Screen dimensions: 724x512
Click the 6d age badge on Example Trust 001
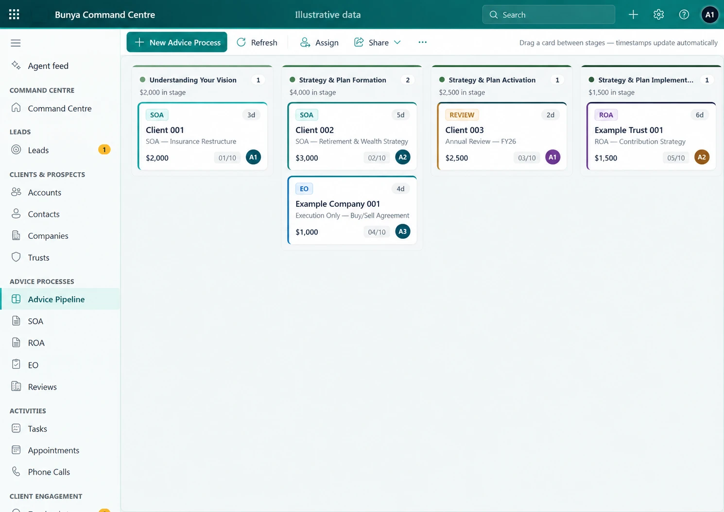pyautogui.click(x=700, y=115)
